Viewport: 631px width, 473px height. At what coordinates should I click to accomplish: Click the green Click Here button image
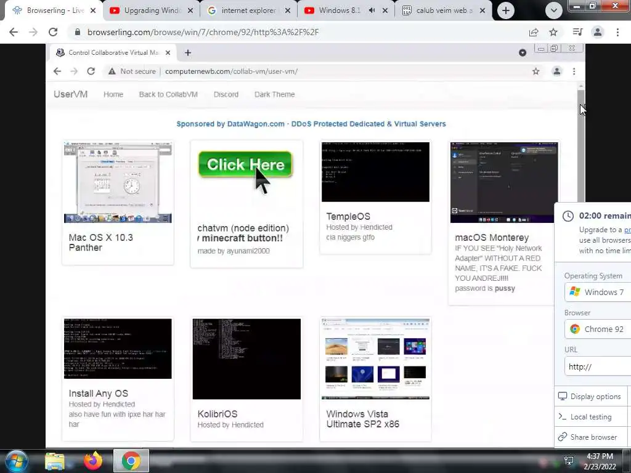click(245, 164)
